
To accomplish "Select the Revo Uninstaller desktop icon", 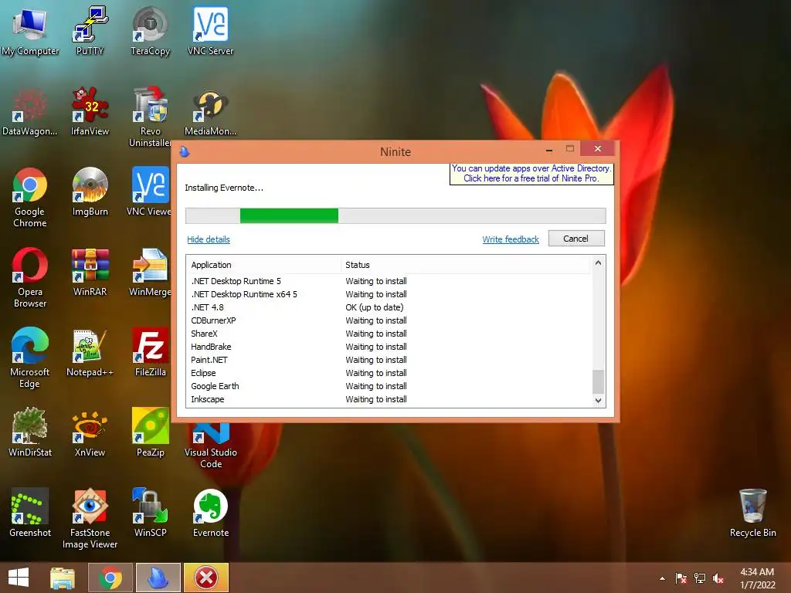I will (150, 117).
